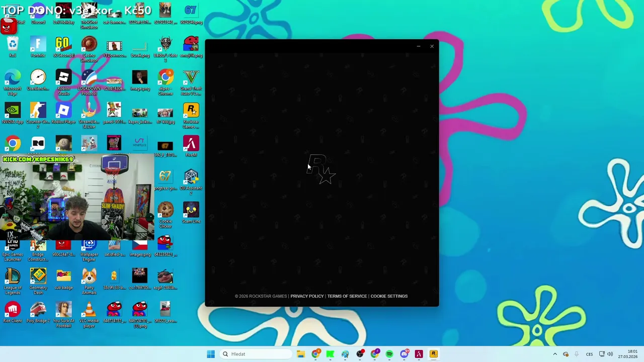Switch to Rockstar Games Launcher taskbar icon
Image resolution: width=644 pixels, height=362 pixels.
(x=433, y=354)
